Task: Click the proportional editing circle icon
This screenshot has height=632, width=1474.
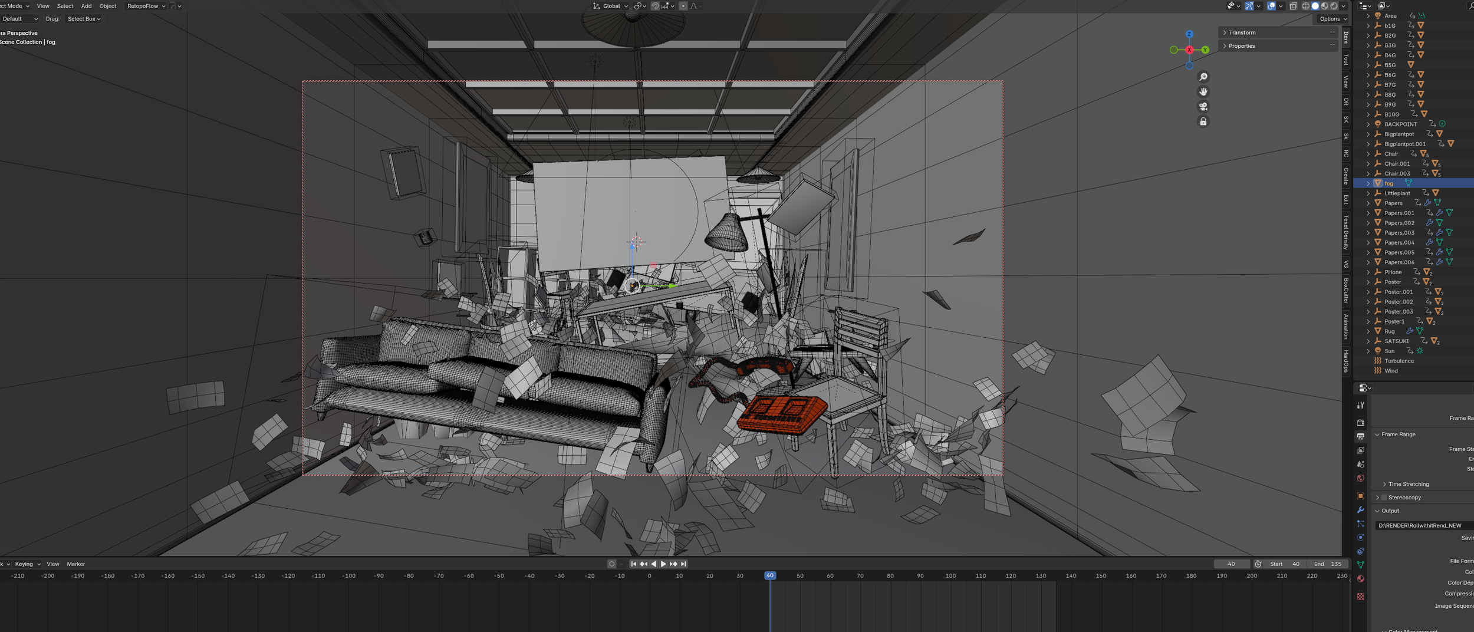Action: click(683, 6)
